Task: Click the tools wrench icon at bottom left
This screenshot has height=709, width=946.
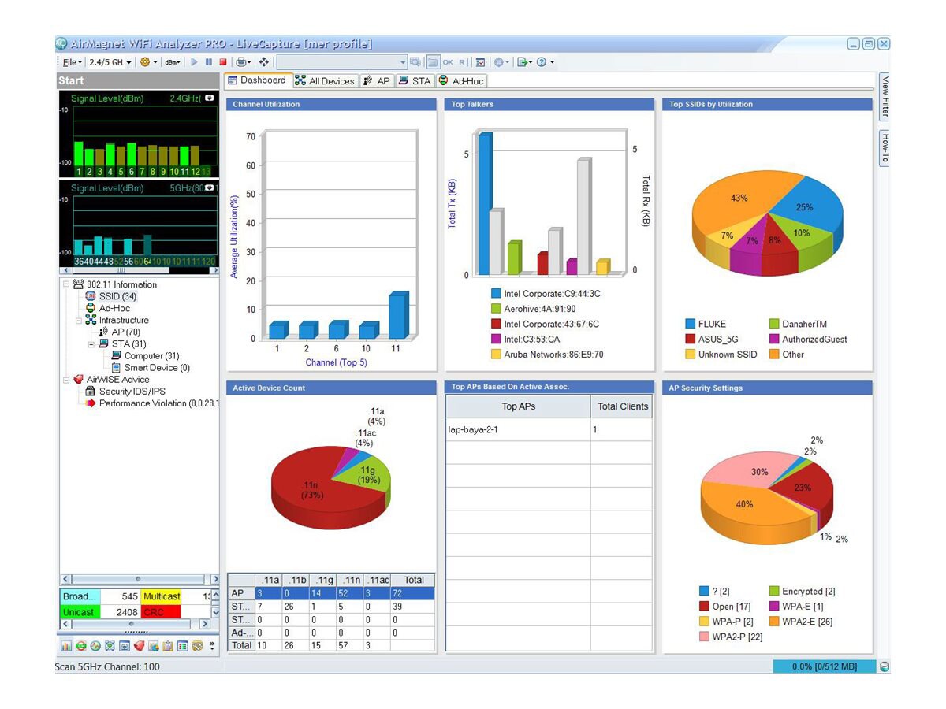Action: (x=197, y=646)
